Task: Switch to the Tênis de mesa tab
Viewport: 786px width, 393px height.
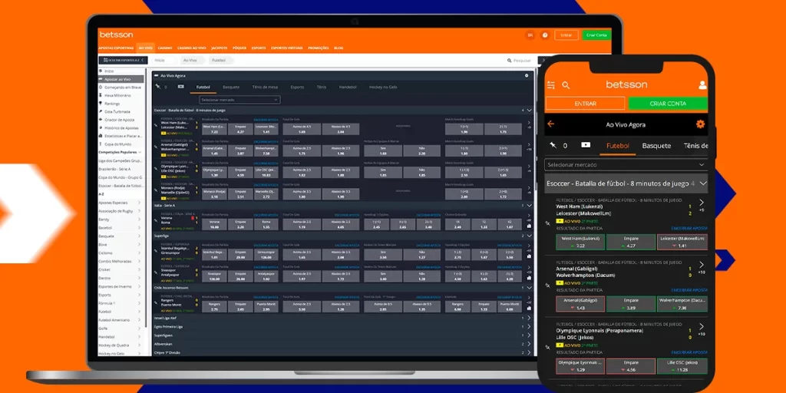Action: pos(265,88)
